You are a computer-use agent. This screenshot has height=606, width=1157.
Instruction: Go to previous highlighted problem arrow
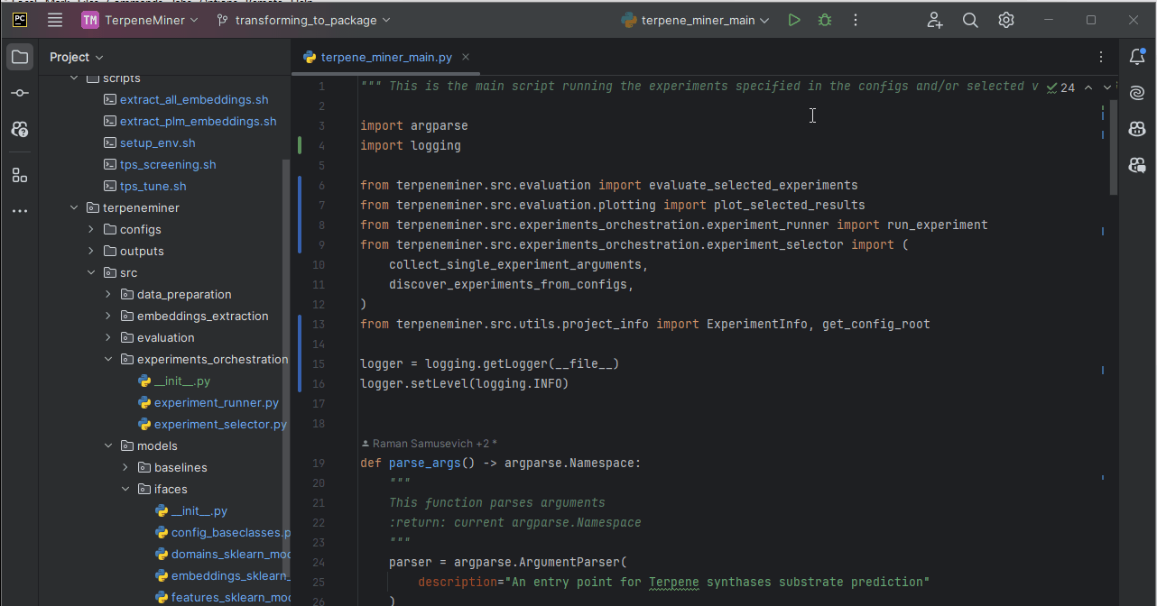point(1088,87)
